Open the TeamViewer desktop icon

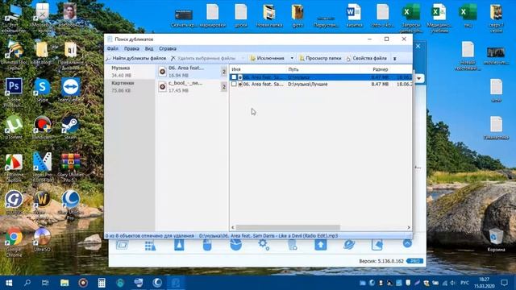point(70,89)
